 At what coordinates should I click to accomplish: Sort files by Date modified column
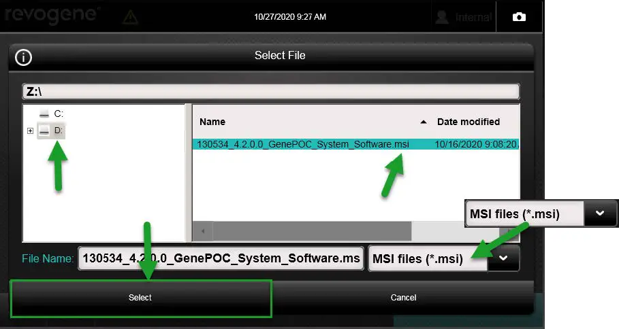pyautogui.click(x=469, y=122)
